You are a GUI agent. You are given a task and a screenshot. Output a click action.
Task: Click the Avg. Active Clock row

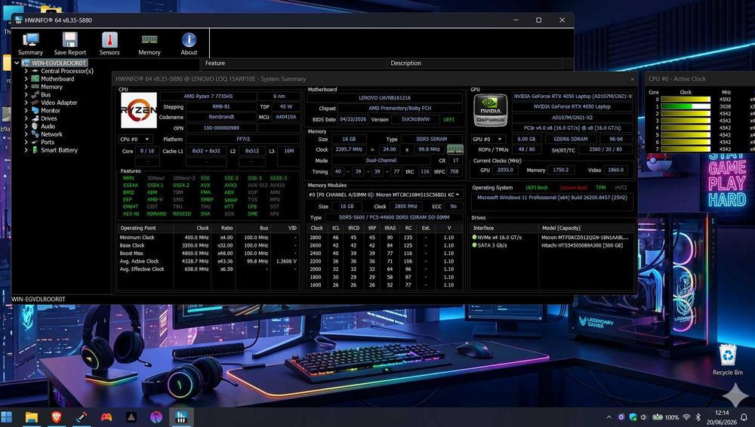tap(208, 261)
